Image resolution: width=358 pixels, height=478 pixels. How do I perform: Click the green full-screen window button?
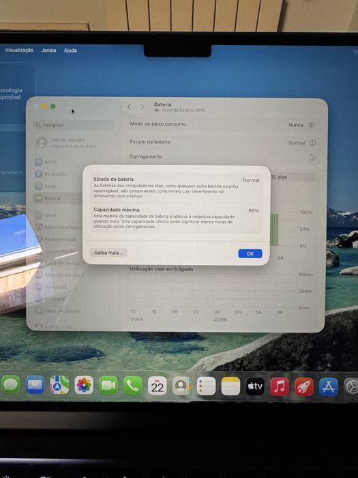53,107
